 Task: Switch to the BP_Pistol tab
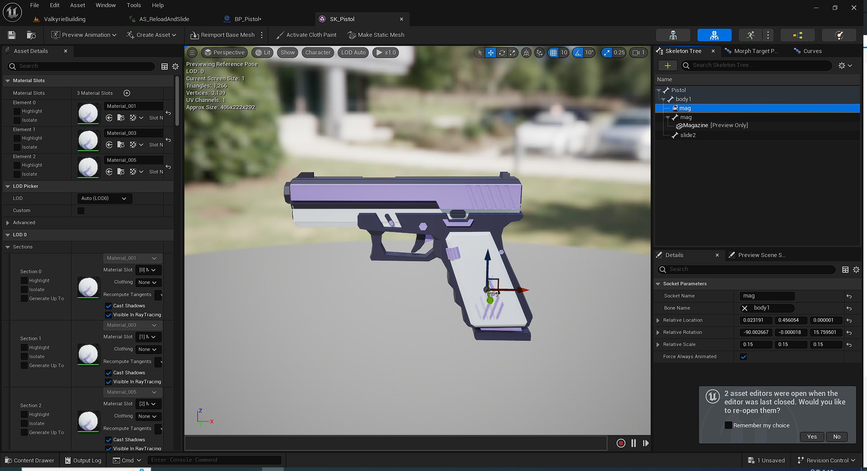(x=248, y=19)
